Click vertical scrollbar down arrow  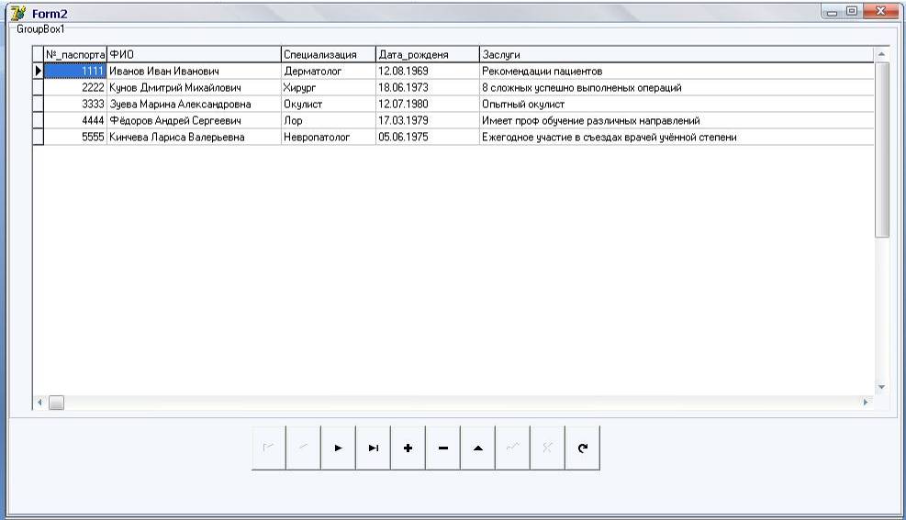coord(882,387)
